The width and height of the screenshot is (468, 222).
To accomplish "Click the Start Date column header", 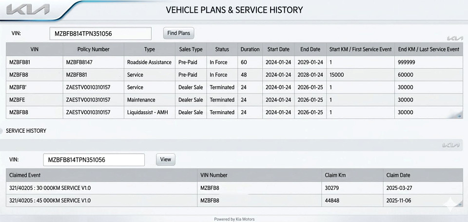I will tap(278, 49).
